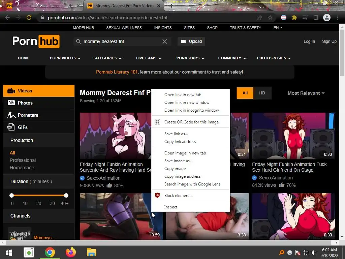The height and width of the screenshot is (259, 345).
Task: Toggle the browser side panel icon
Action: (316, 18)
